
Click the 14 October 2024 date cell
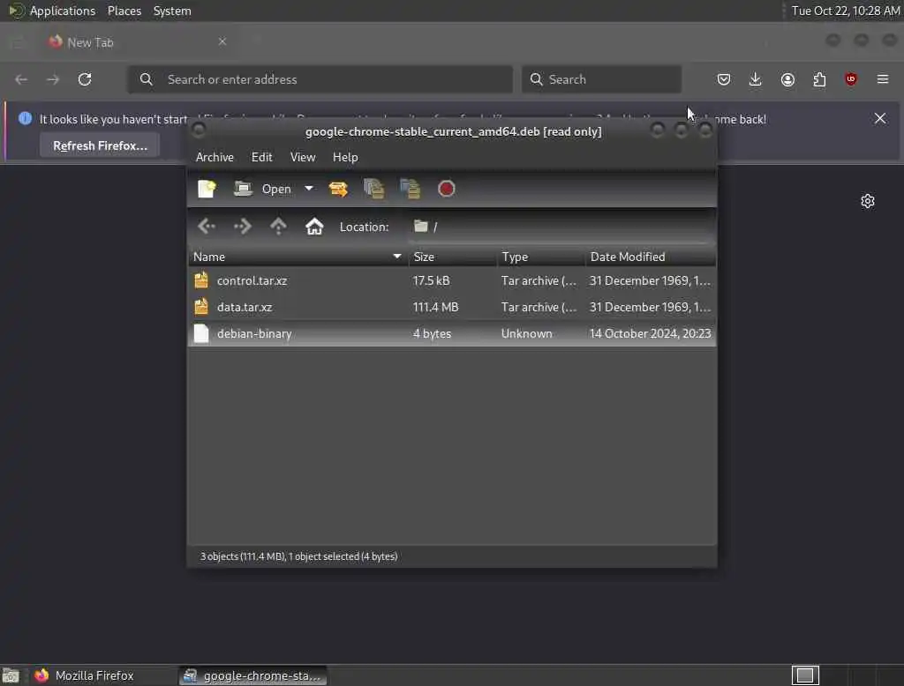click(651, 333)
